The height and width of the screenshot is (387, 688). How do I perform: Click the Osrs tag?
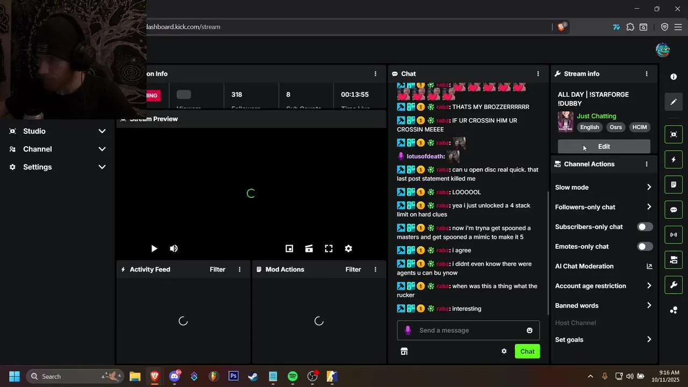pos(615,127)
